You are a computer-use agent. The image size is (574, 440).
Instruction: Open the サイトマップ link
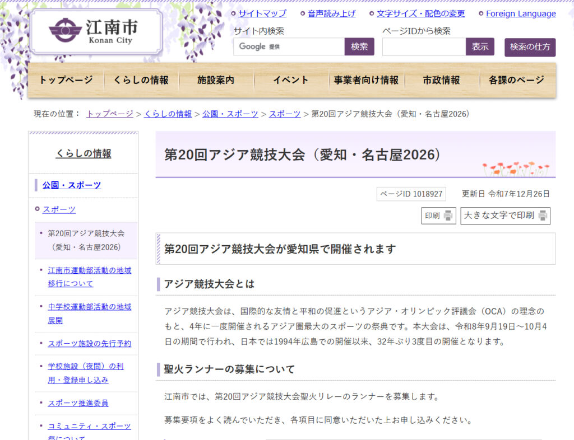coord(262,13)
